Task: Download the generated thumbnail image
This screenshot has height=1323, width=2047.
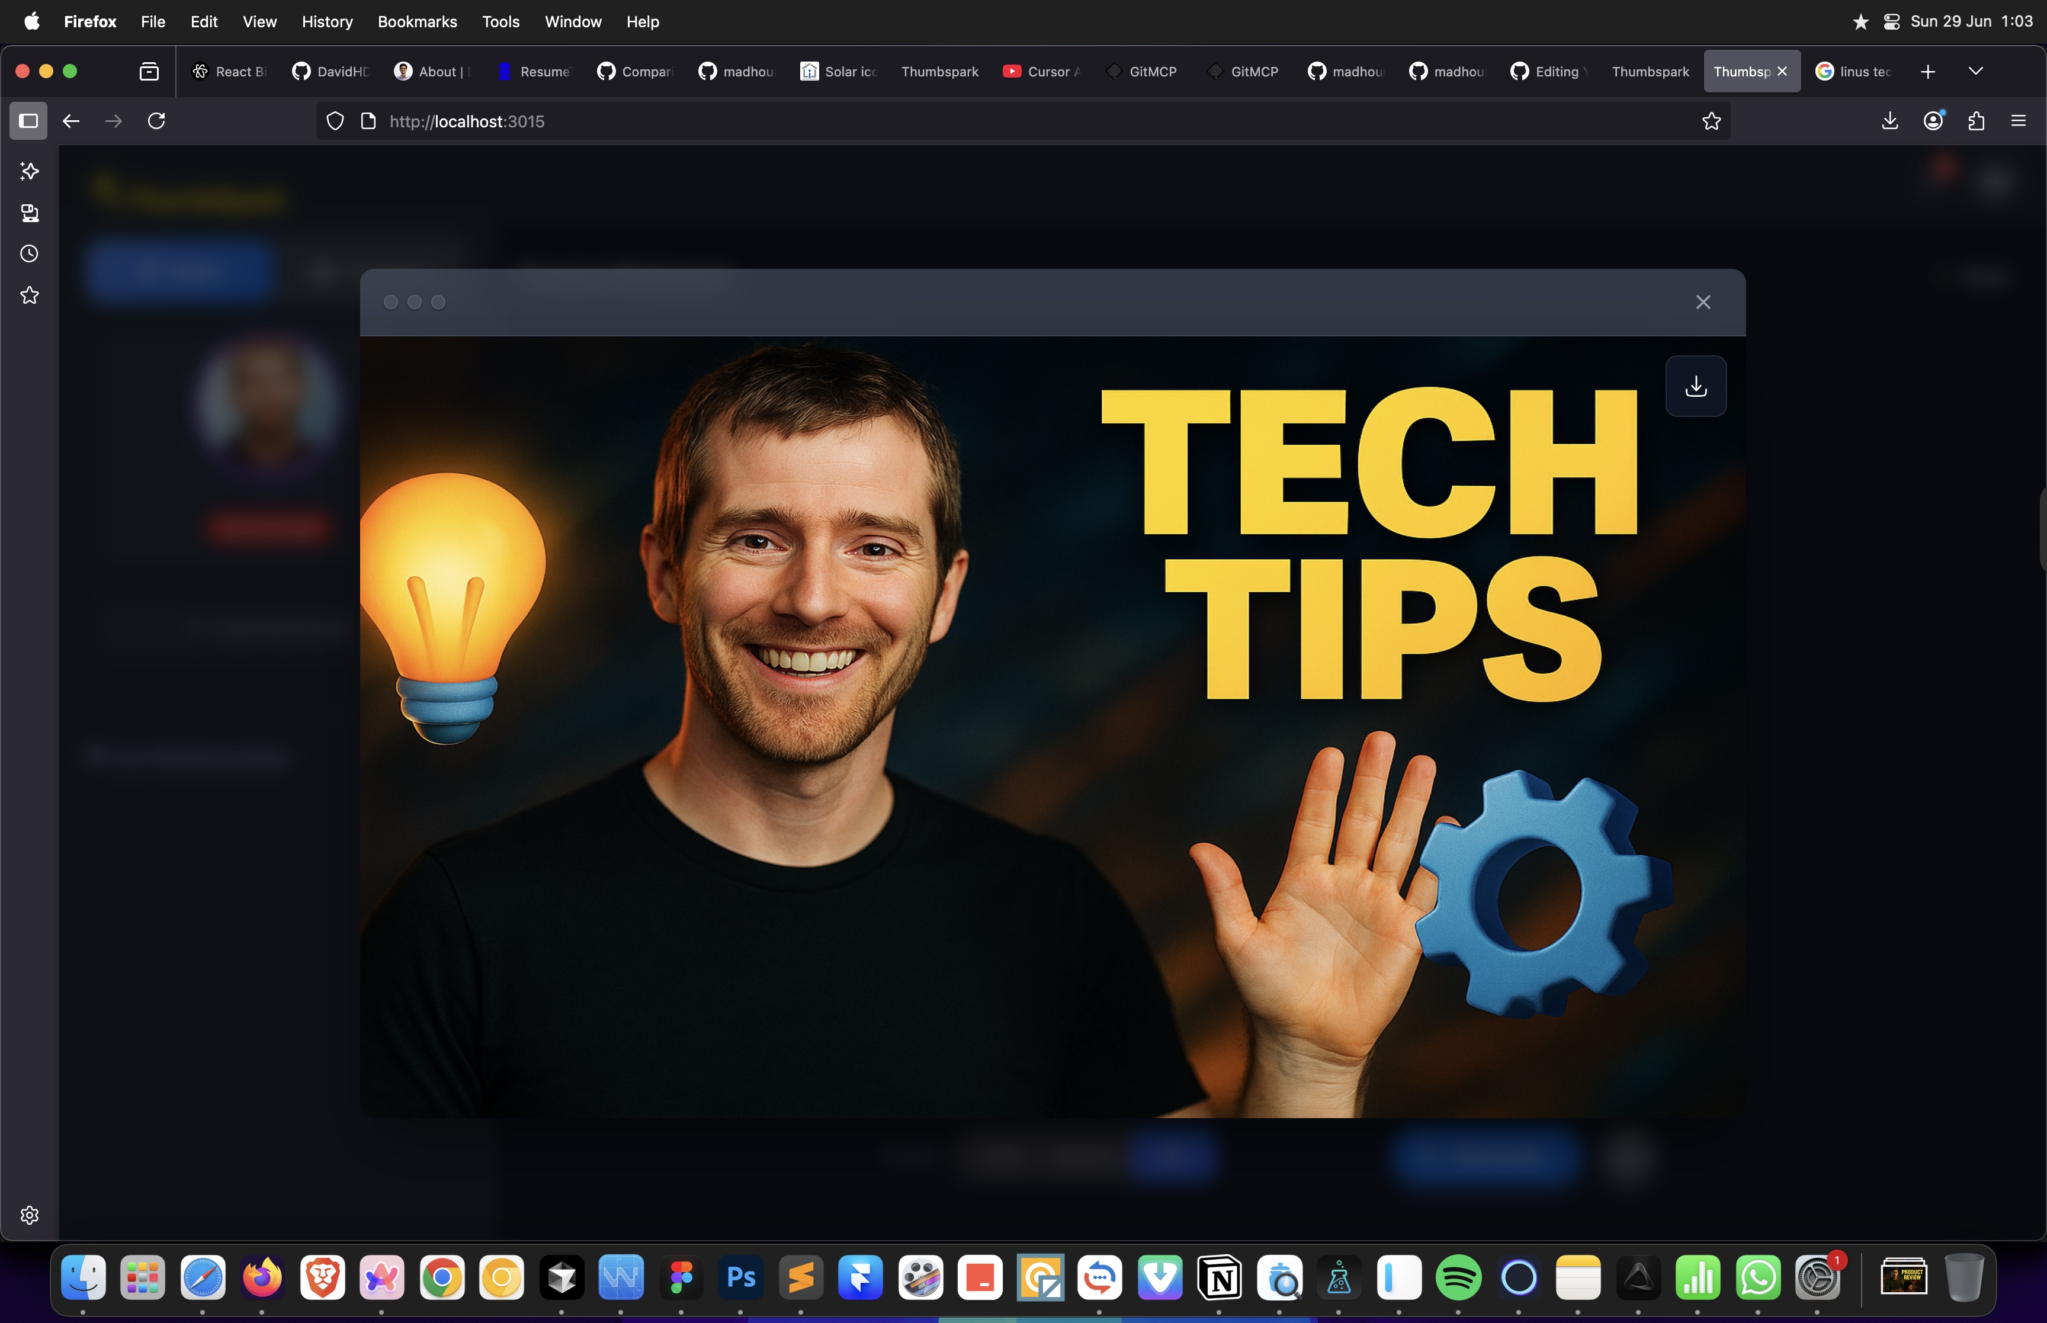Action: coord(1696,387)
